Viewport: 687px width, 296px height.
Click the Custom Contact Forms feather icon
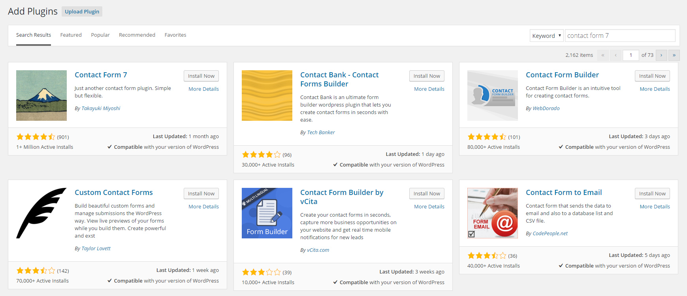pyautogui.click(x=41, y=213)
